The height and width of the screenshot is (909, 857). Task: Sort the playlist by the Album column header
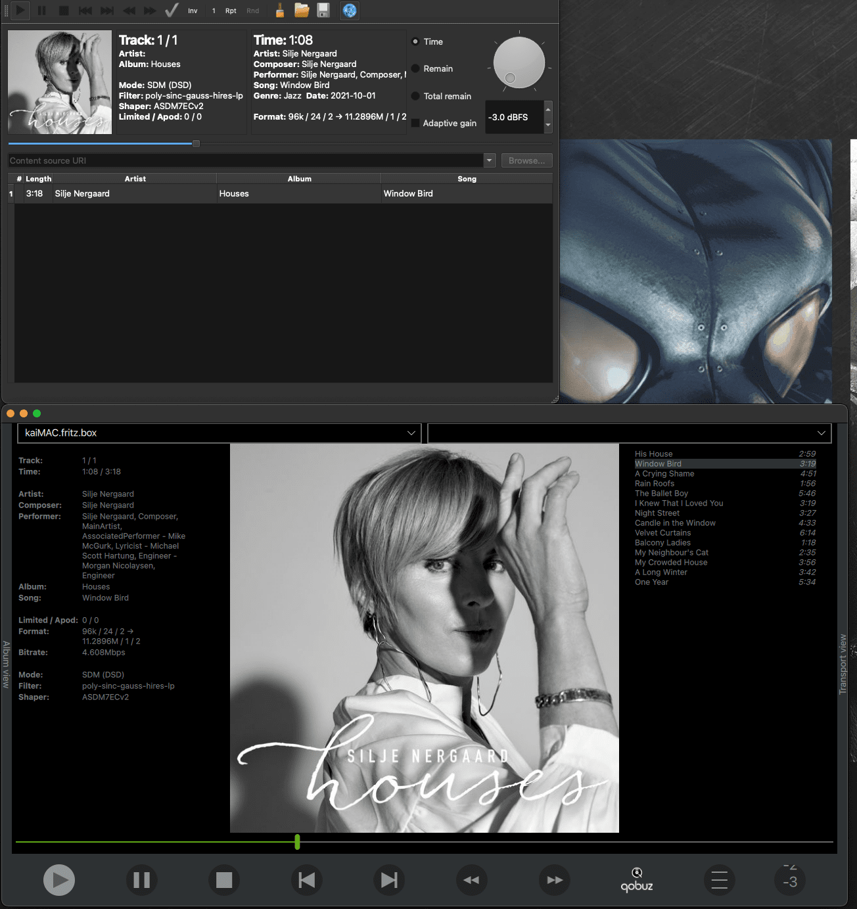(299, 179)
